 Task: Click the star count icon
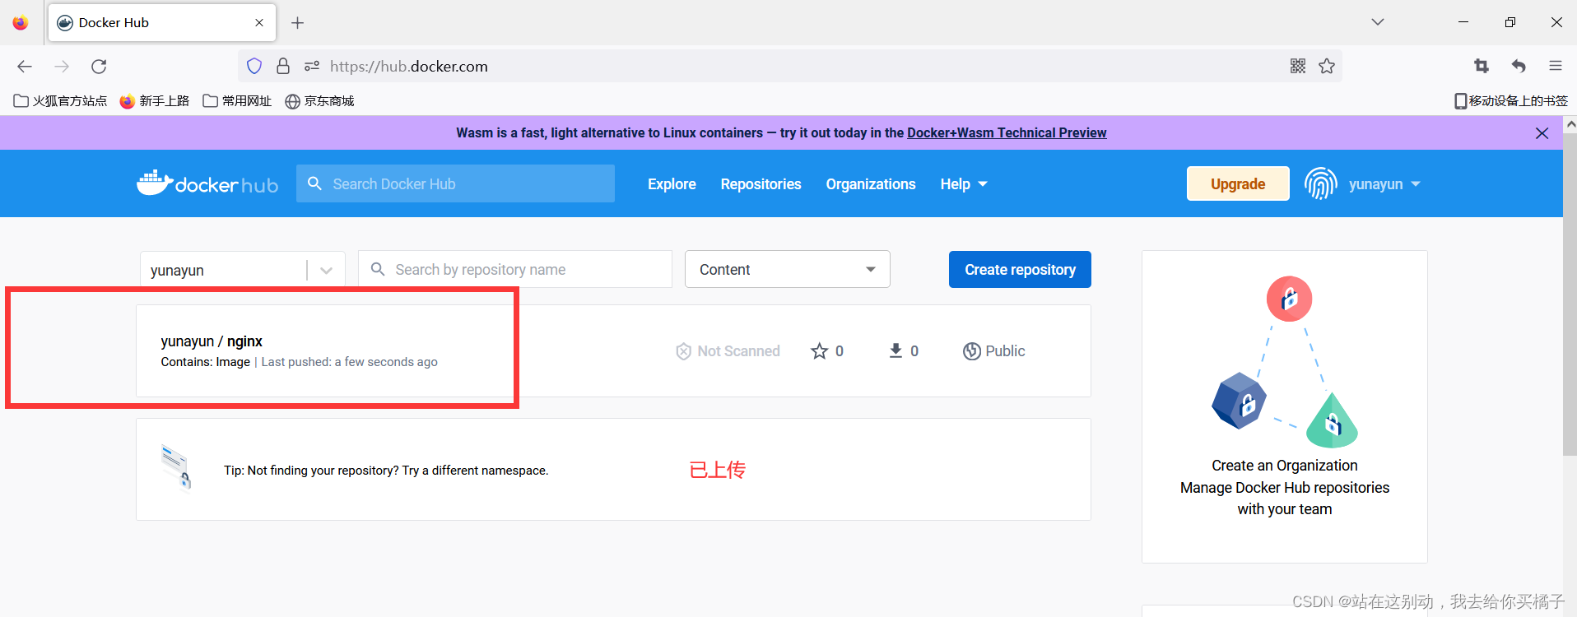pyautogui.click(x=819, y=351)
